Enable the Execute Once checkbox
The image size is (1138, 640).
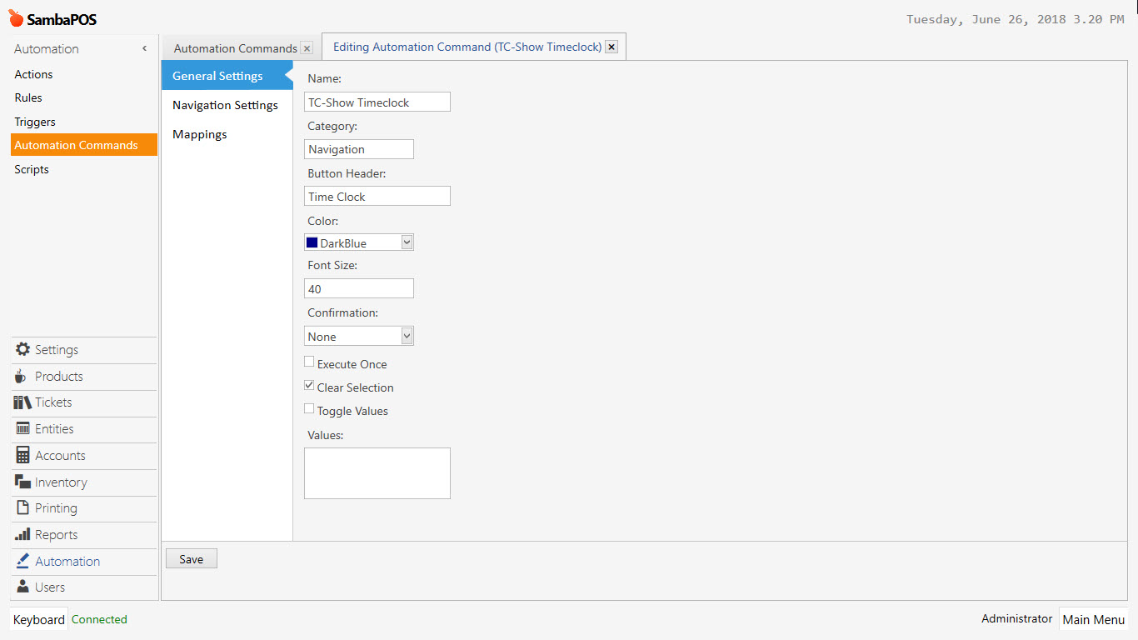pyautogui.click(x=309, y=361)
